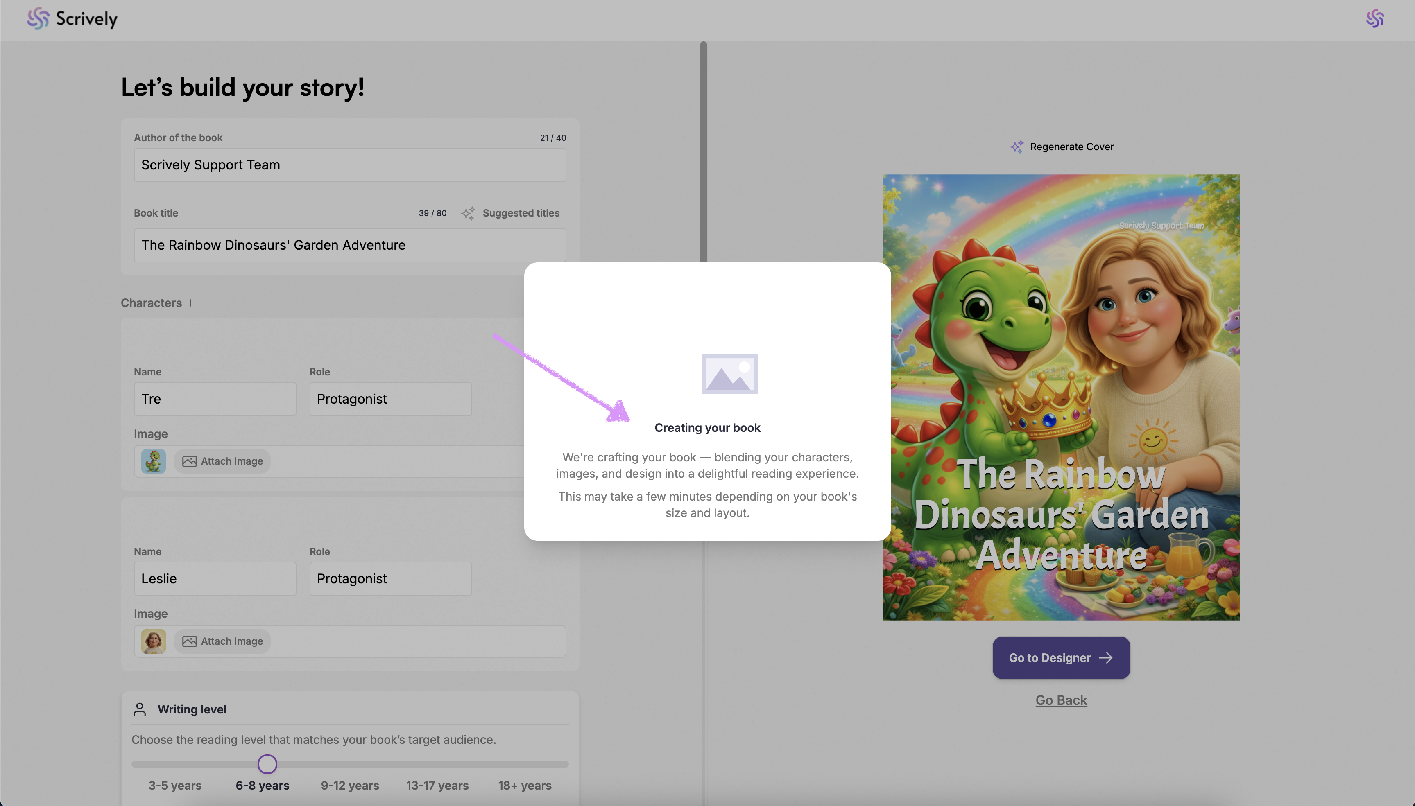Click the Suggested titles sparkle icon
The height and width of the screenshot is (806, 1415).
coord(468,214)
